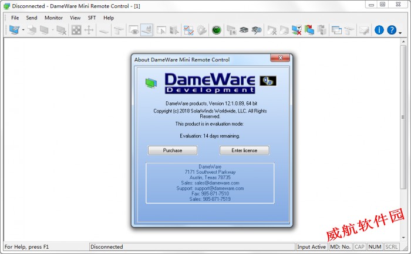The image size is (411, 254).
Task: Click the red-green arrows monitor transfer icon
Action: tap(309, 30)
